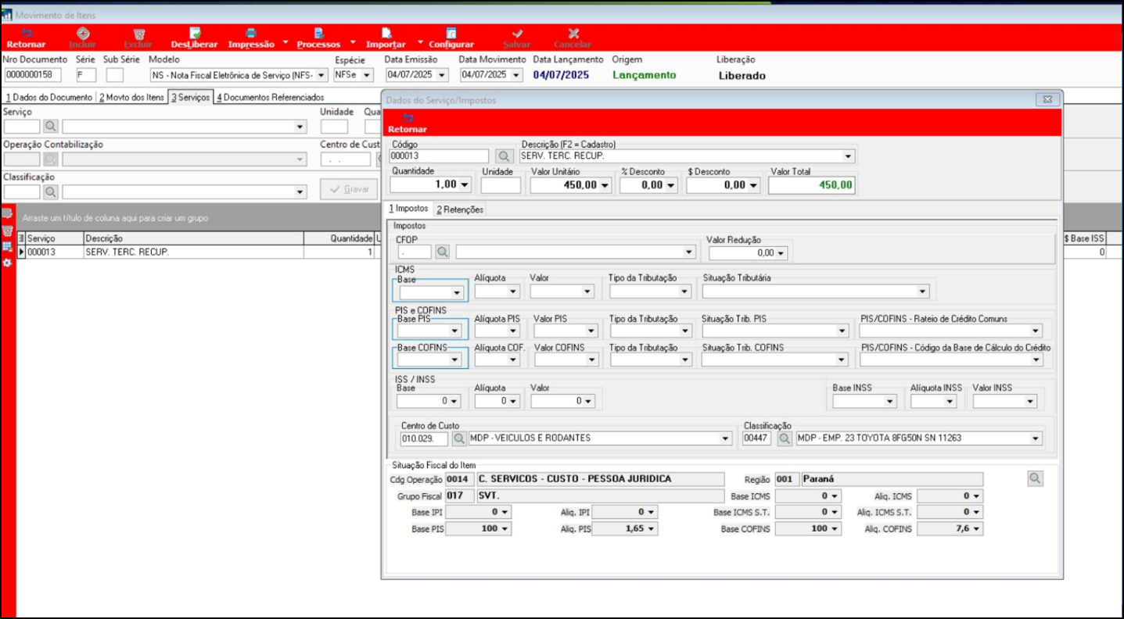Click the CFOP search magnifier icon
The image size is (1124, 619).
click(x=443, y=252)
